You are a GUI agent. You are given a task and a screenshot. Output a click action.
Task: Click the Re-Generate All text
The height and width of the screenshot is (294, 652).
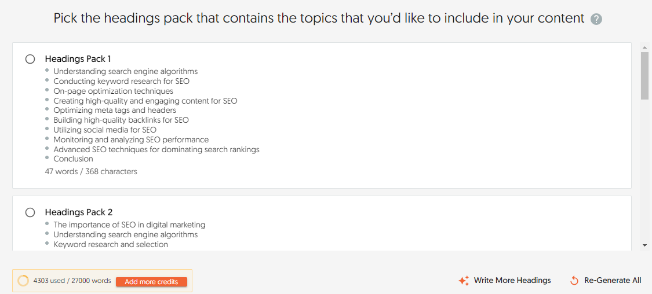click(x=613, y=281)
